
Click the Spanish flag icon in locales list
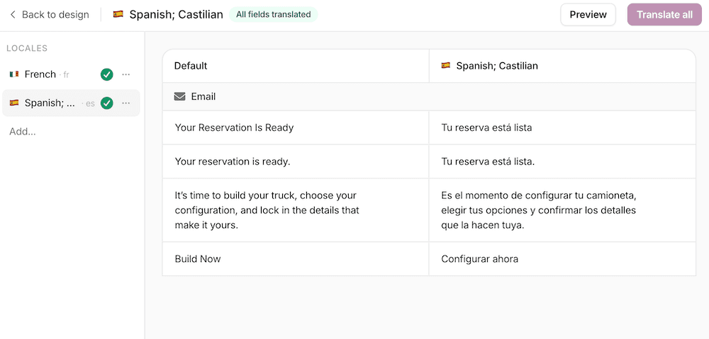point(14,103)
